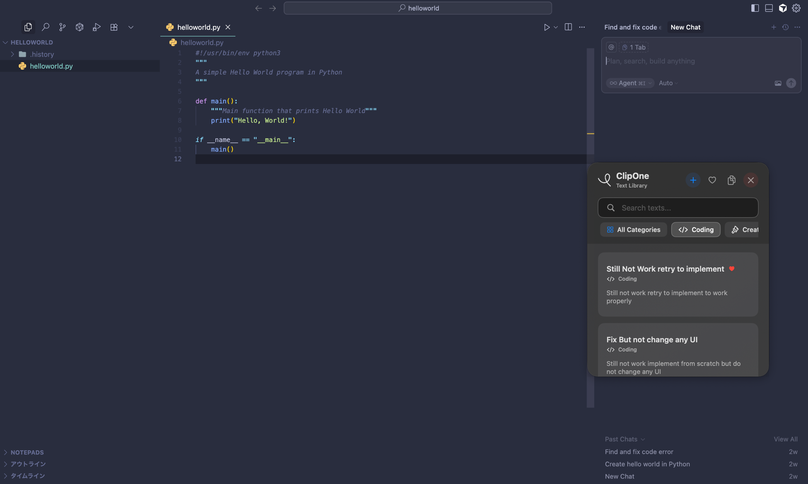Close the ClipOne popup

coord(751,180)
